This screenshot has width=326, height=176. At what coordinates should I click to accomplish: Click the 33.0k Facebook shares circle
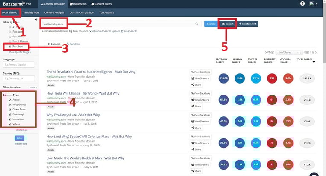(x=223, y=143)
